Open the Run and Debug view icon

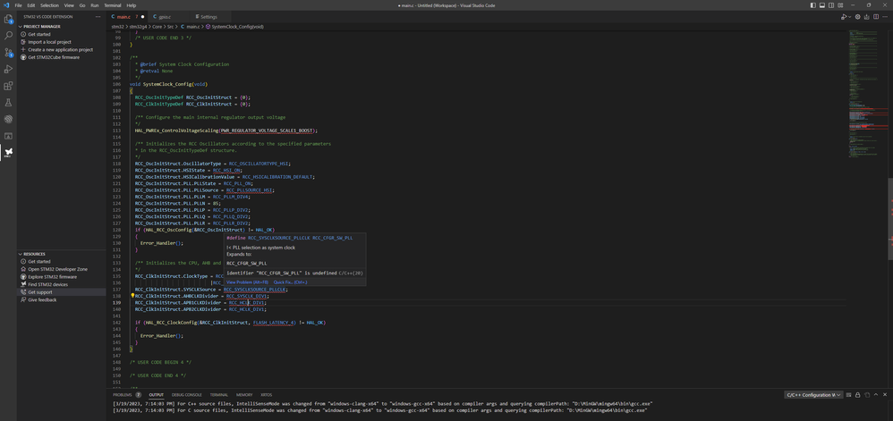[x=8, y=69]
